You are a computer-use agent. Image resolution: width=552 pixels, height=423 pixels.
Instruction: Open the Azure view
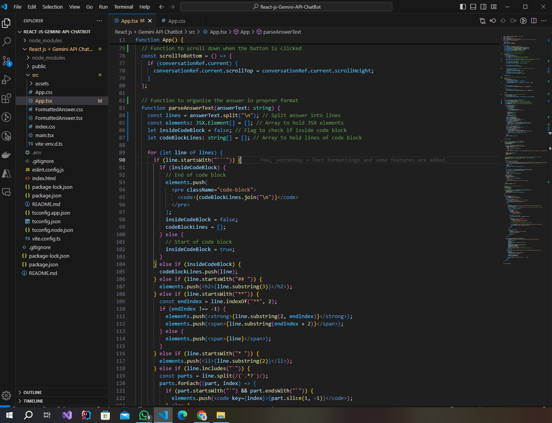pos(6,174)
